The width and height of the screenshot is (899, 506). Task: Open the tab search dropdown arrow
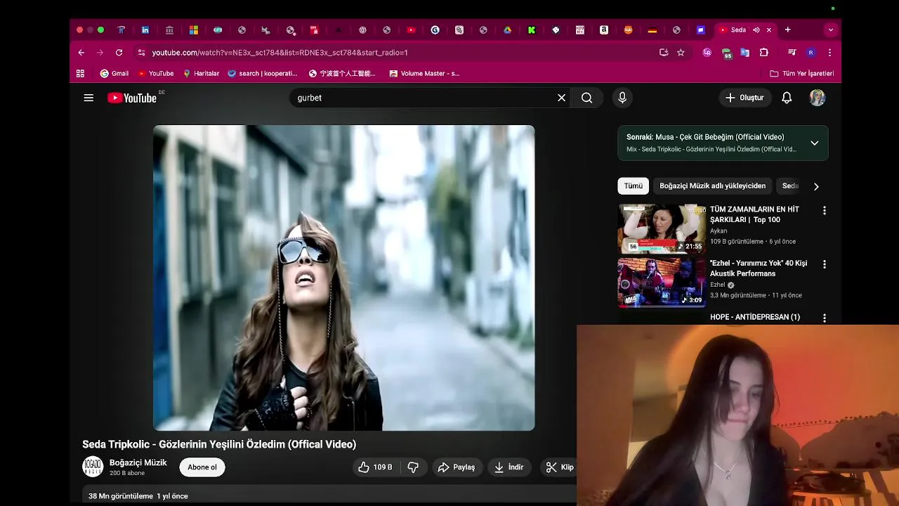(831, 30)
